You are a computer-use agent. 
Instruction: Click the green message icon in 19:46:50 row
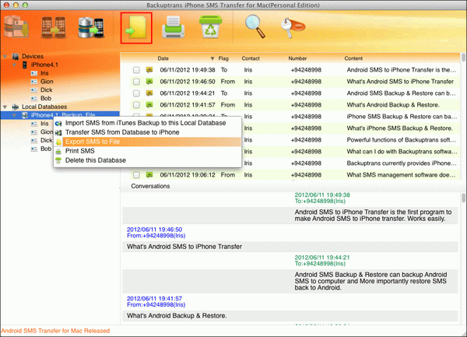(149, 81)
